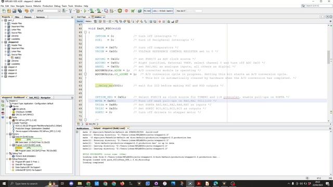Image resolution: width=333 pixels, height=187 pixels.
Task: Click the find-in-editor magnifier icon
Action: tap(117, 21)
